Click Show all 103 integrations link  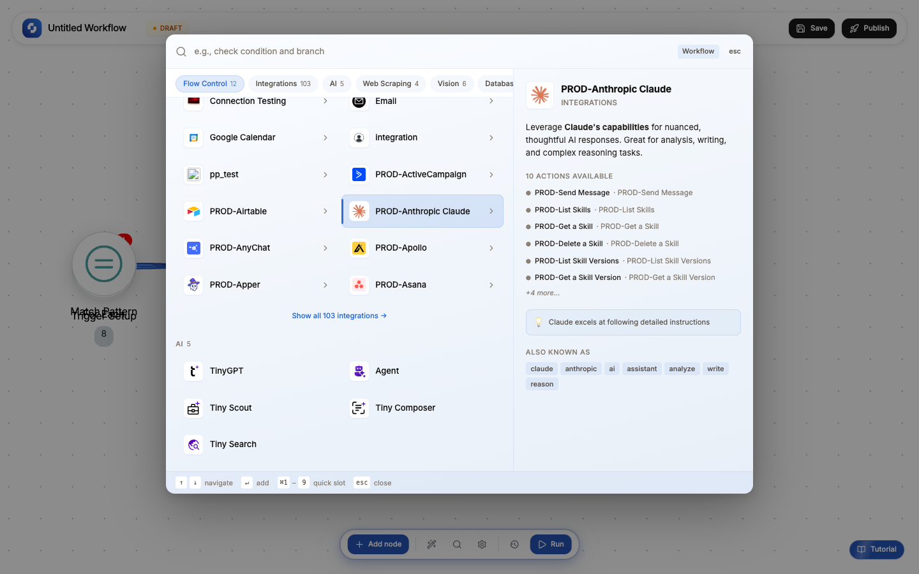340,316
